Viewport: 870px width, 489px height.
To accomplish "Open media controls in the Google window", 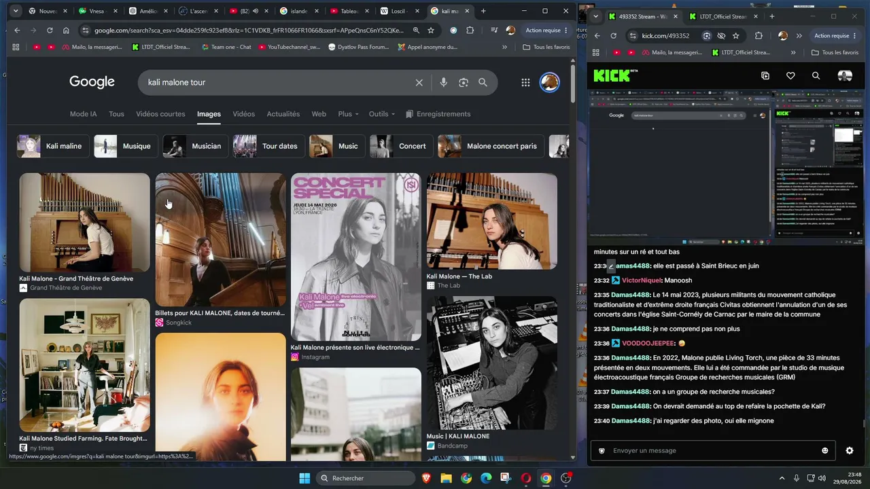I will click(494, 30).
